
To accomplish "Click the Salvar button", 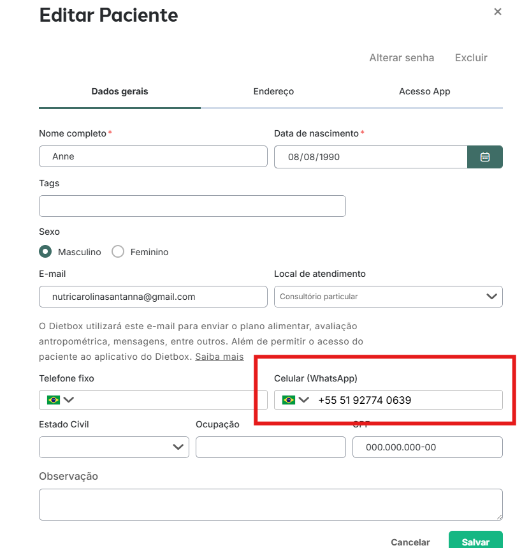I will 475,540.
